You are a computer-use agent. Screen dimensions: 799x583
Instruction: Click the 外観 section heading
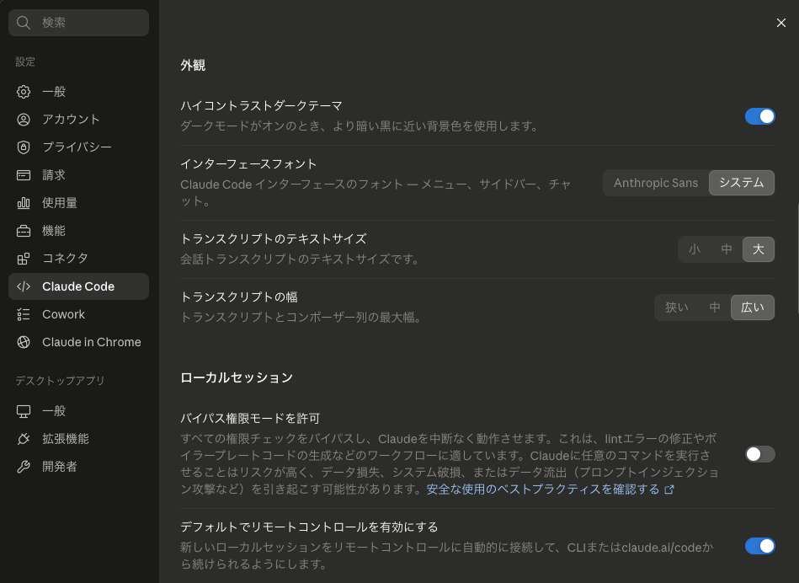193,65
